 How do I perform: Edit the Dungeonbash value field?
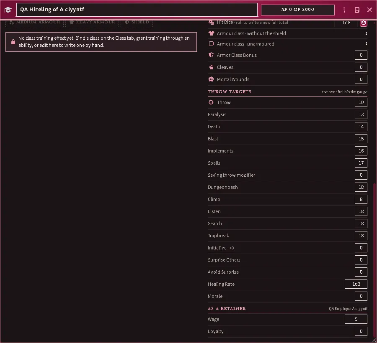pos(361,187)
